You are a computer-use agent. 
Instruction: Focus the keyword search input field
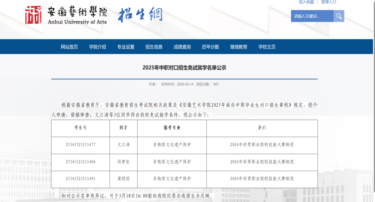[312, 16]
